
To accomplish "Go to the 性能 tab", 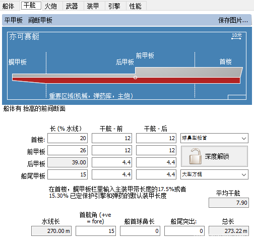I will tap(136, 6).
